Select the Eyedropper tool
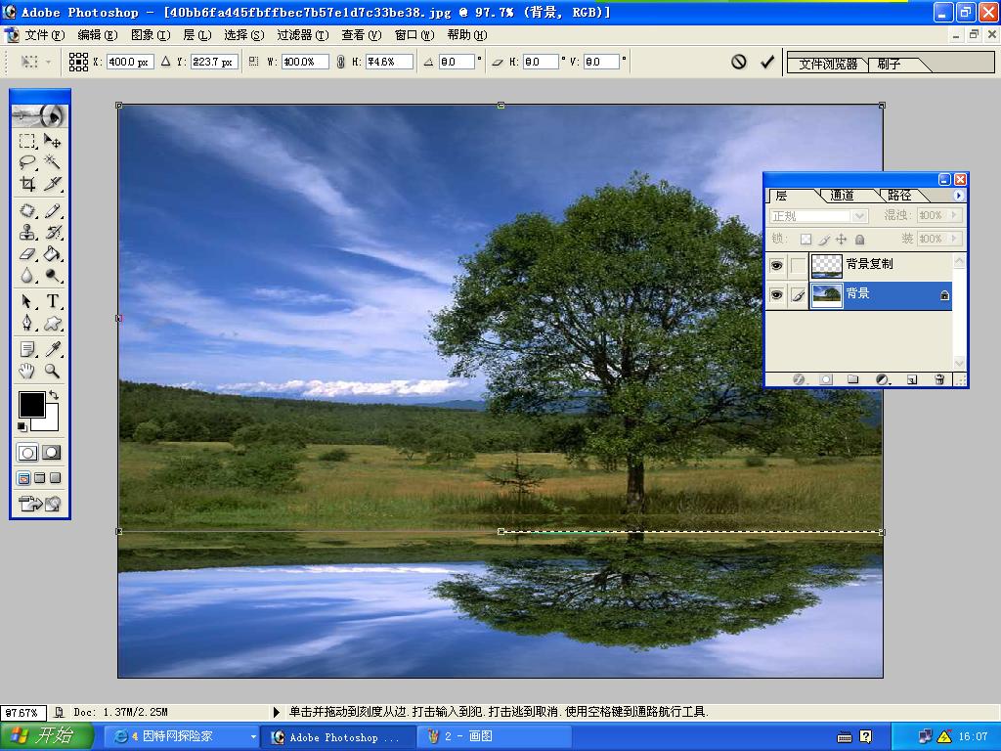The image size is (1001, 751). 53,349
